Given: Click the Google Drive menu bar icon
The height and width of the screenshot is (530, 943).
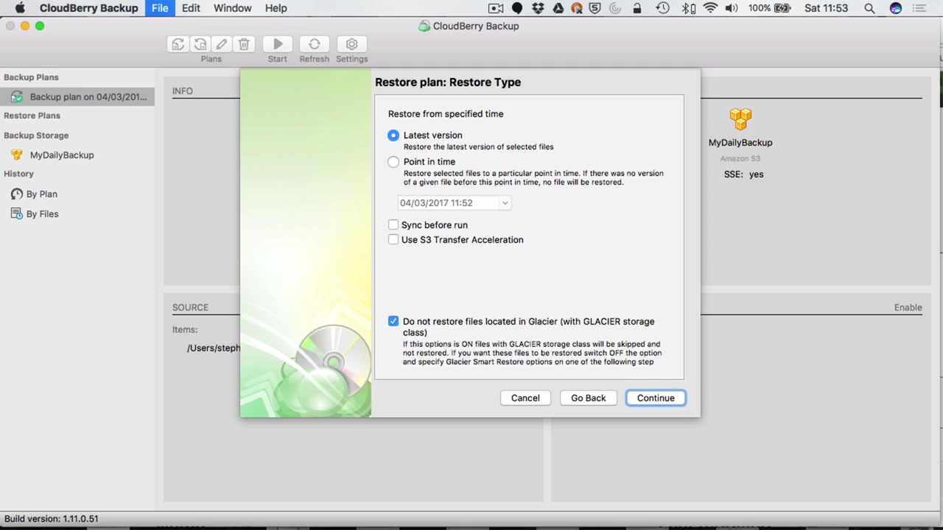Looking at the screenshot, I should [558, 8].
